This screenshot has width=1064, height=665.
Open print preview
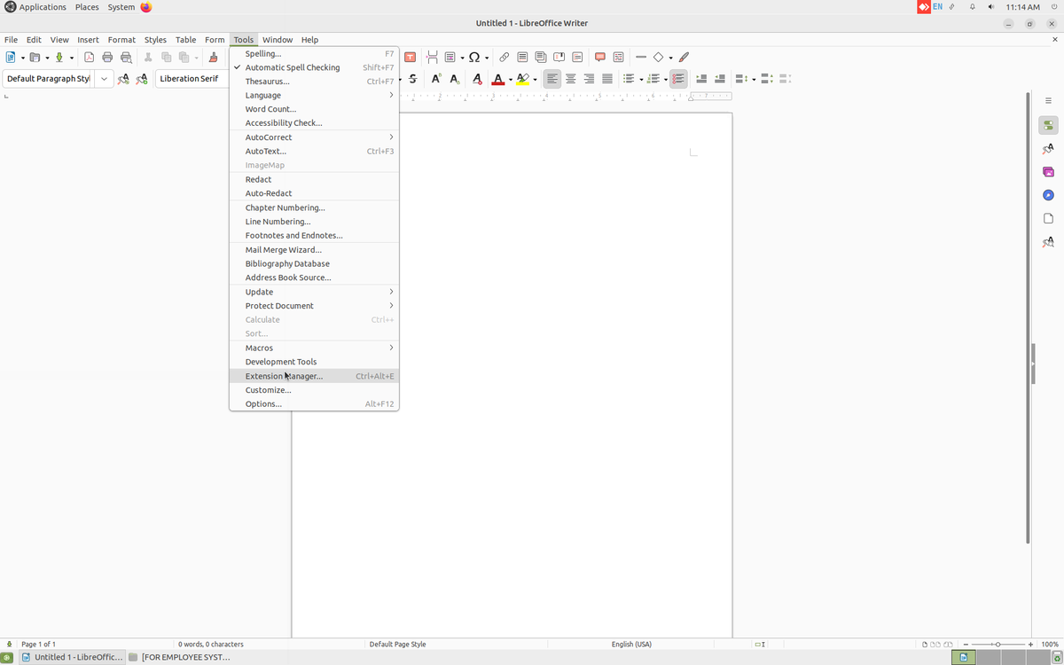point(126,57)
